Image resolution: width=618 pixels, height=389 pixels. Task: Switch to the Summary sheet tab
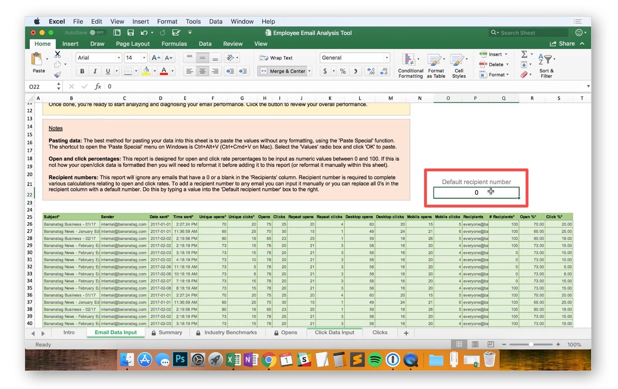pos(167,333)
